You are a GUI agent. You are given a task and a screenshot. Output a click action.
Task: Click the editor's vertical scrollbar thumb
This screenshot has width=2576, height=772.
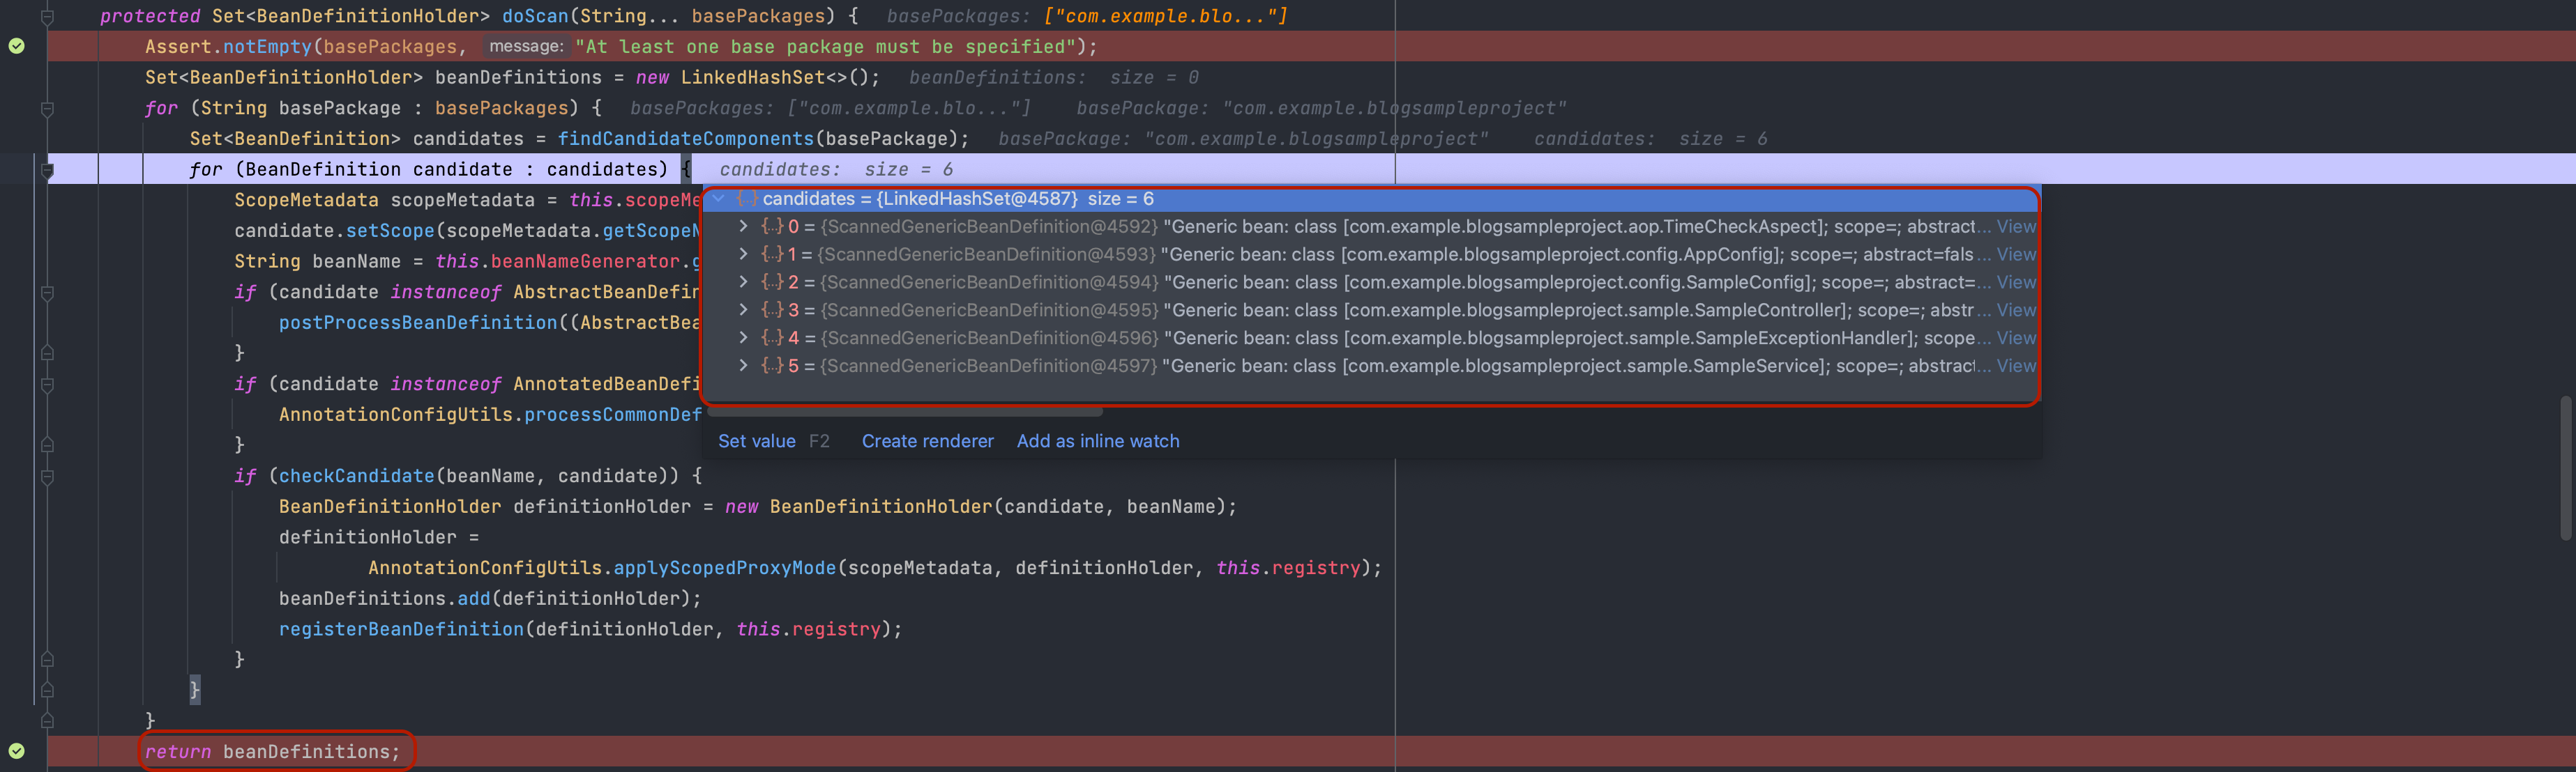(2565, 468)
